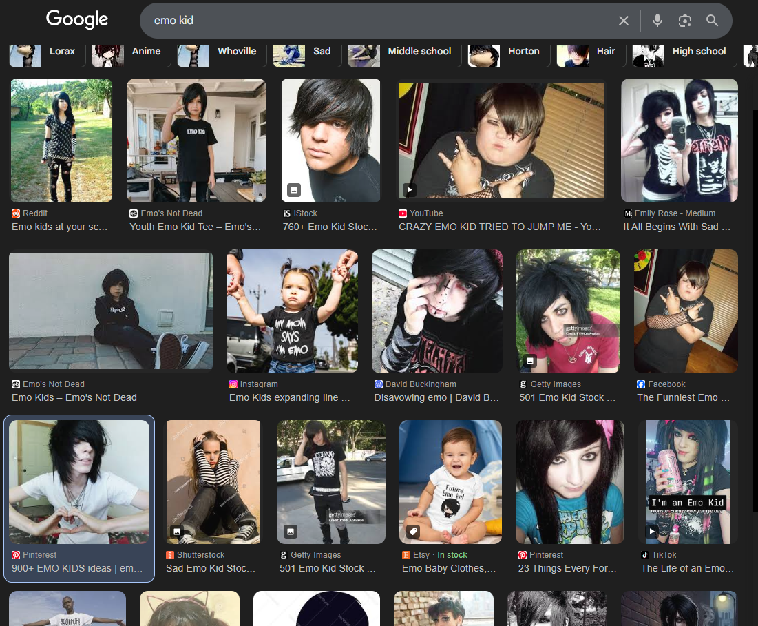Click licensable badge on iStock image

(294, 190)
